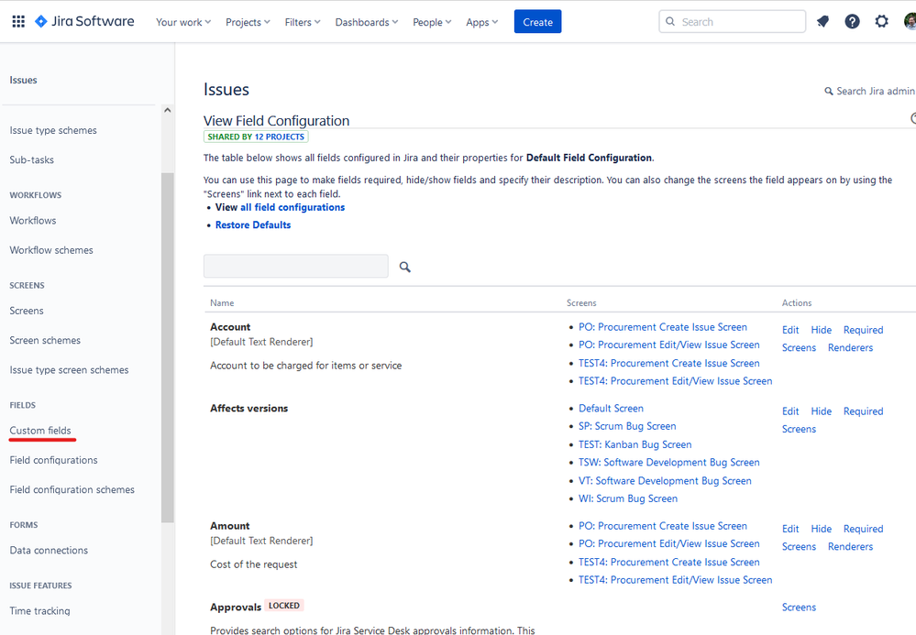
Task: Open Account's TEST4: Procurement Create Issue Screen
Action: click(x=668, y=363)
